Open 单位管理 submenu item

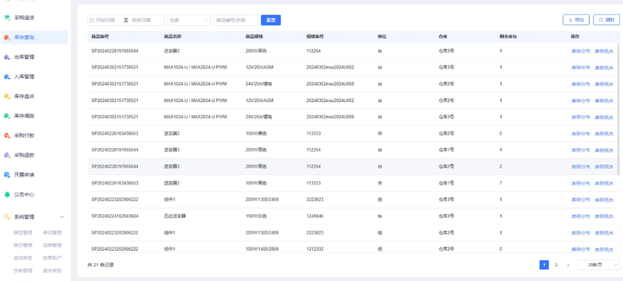tap(52, 233)
